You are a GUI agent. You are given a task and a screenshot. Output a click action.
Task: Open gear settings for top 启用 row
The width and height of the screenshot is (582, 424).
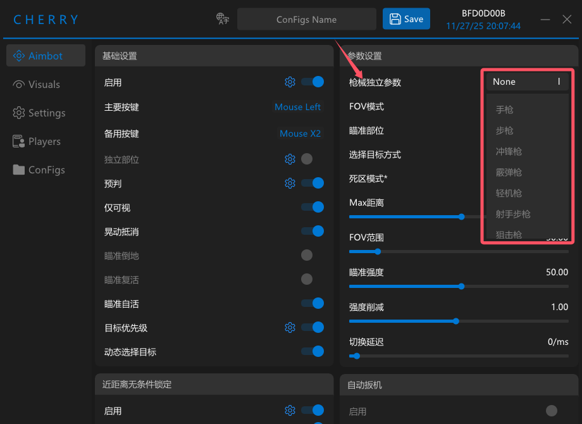(x=290, y=82)
